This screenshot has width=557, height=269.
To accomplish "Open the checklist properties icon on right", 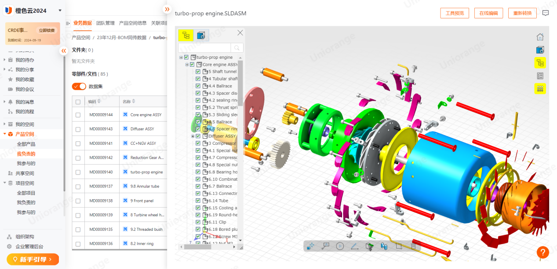I will [540, 76].
